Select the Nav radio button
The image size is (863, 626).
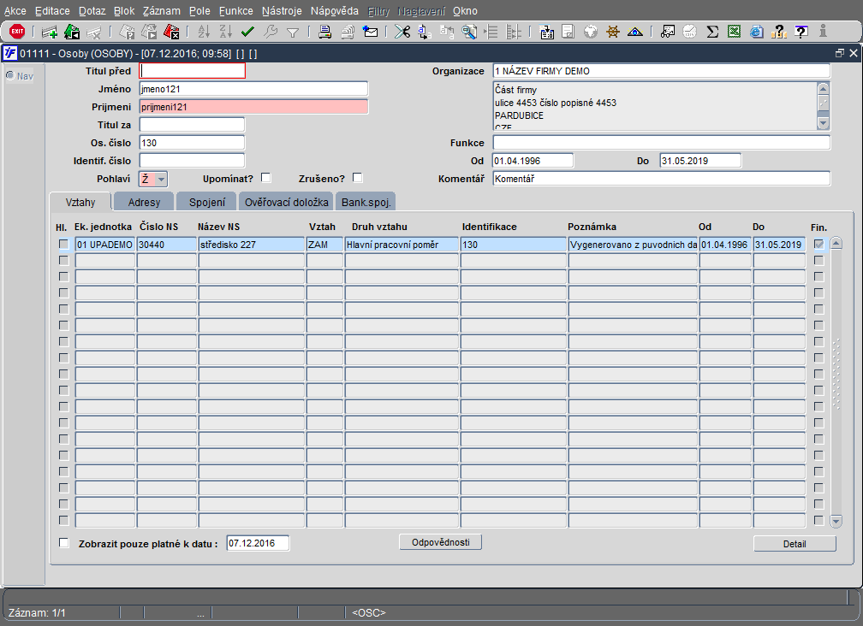click(10, 75)
